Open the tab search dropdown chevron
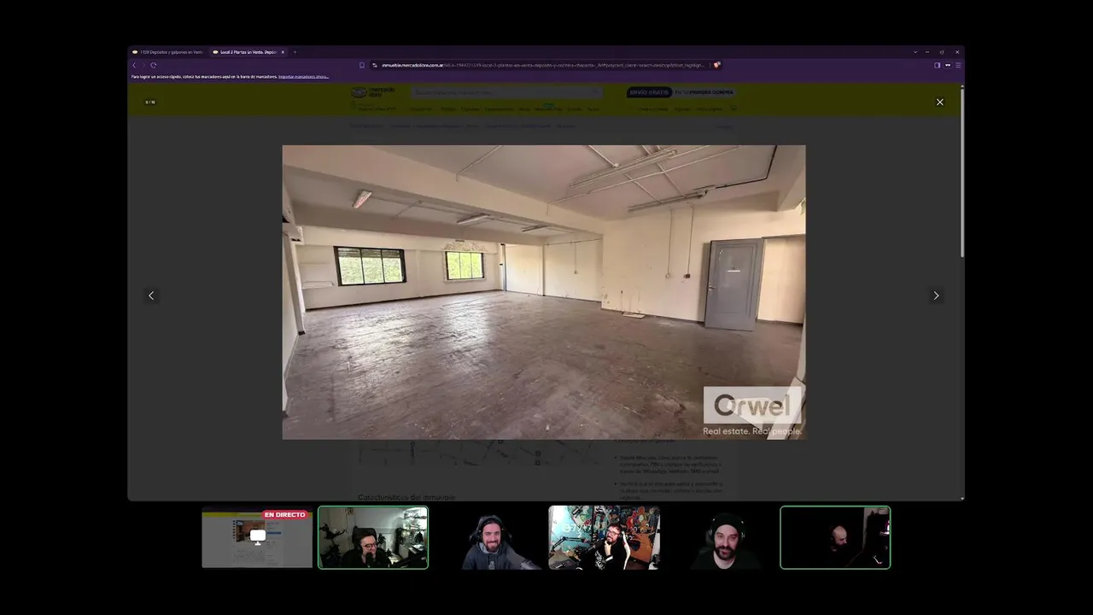Screen dimensions: 1093x615 pos(915,52)
